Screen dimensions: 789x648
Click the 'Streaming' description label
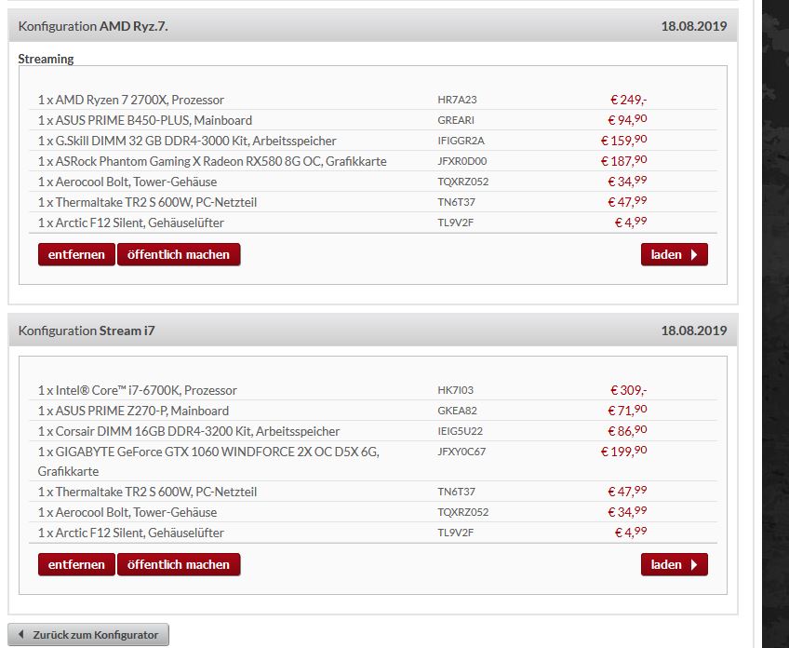46,59
